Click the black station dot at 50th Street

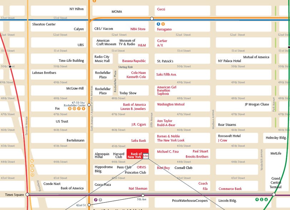pyautogui.click(x=10, y=66)
